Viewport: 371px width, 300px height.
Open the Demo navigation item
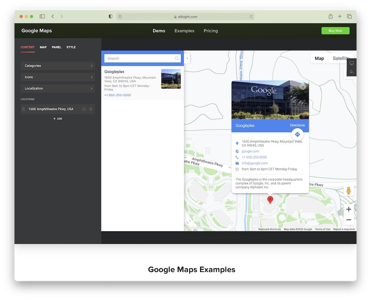pos(159,31)
